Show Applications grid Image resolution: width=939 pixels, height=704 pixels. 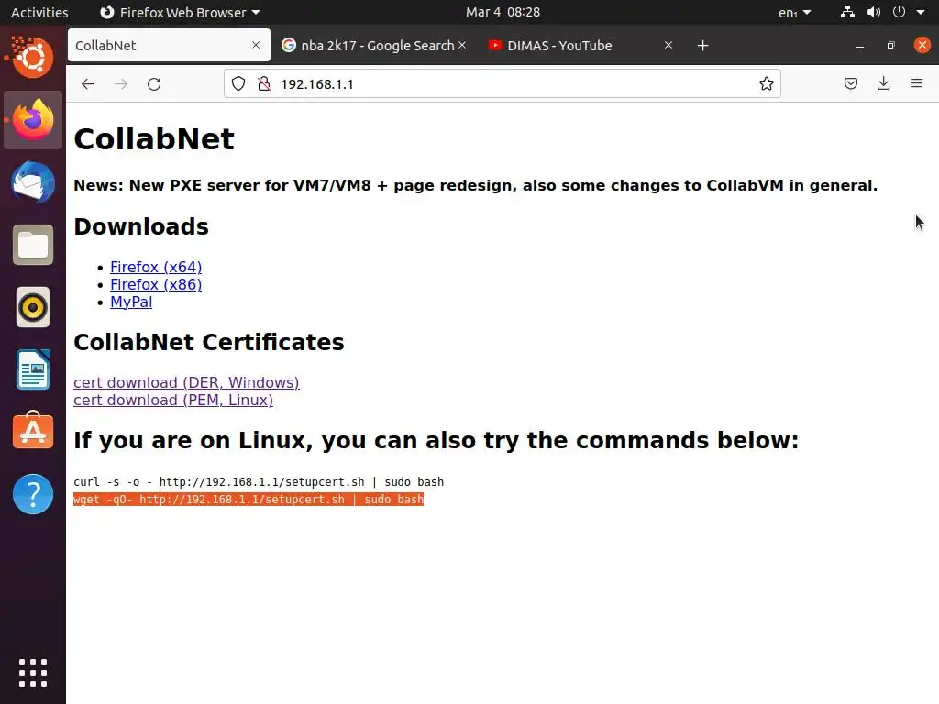point(33,673)
